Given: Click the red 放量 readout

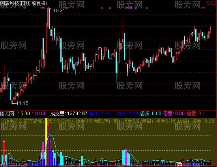Looking at the screenshot, I should pyautogui.click(x=195, y=114).
